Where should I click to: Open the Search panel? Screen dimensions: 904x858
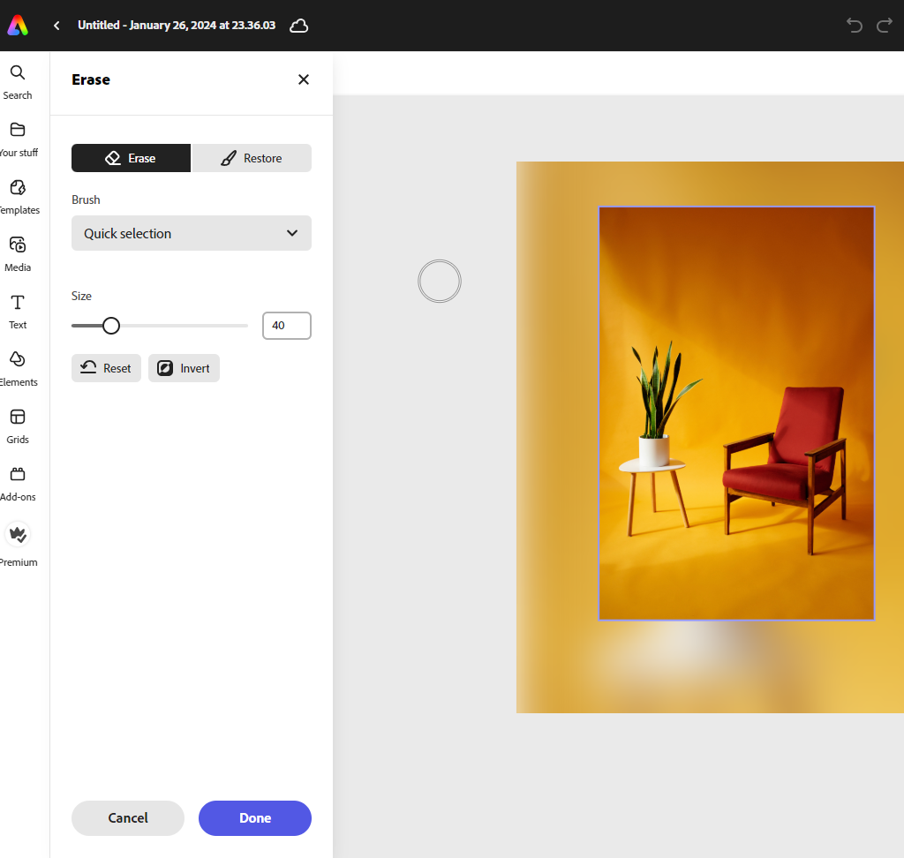(18, 81)
